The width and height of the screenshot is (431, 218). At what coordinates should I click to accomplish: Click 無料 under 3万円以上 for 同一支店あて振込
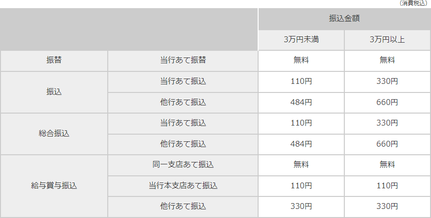[387, 165]
